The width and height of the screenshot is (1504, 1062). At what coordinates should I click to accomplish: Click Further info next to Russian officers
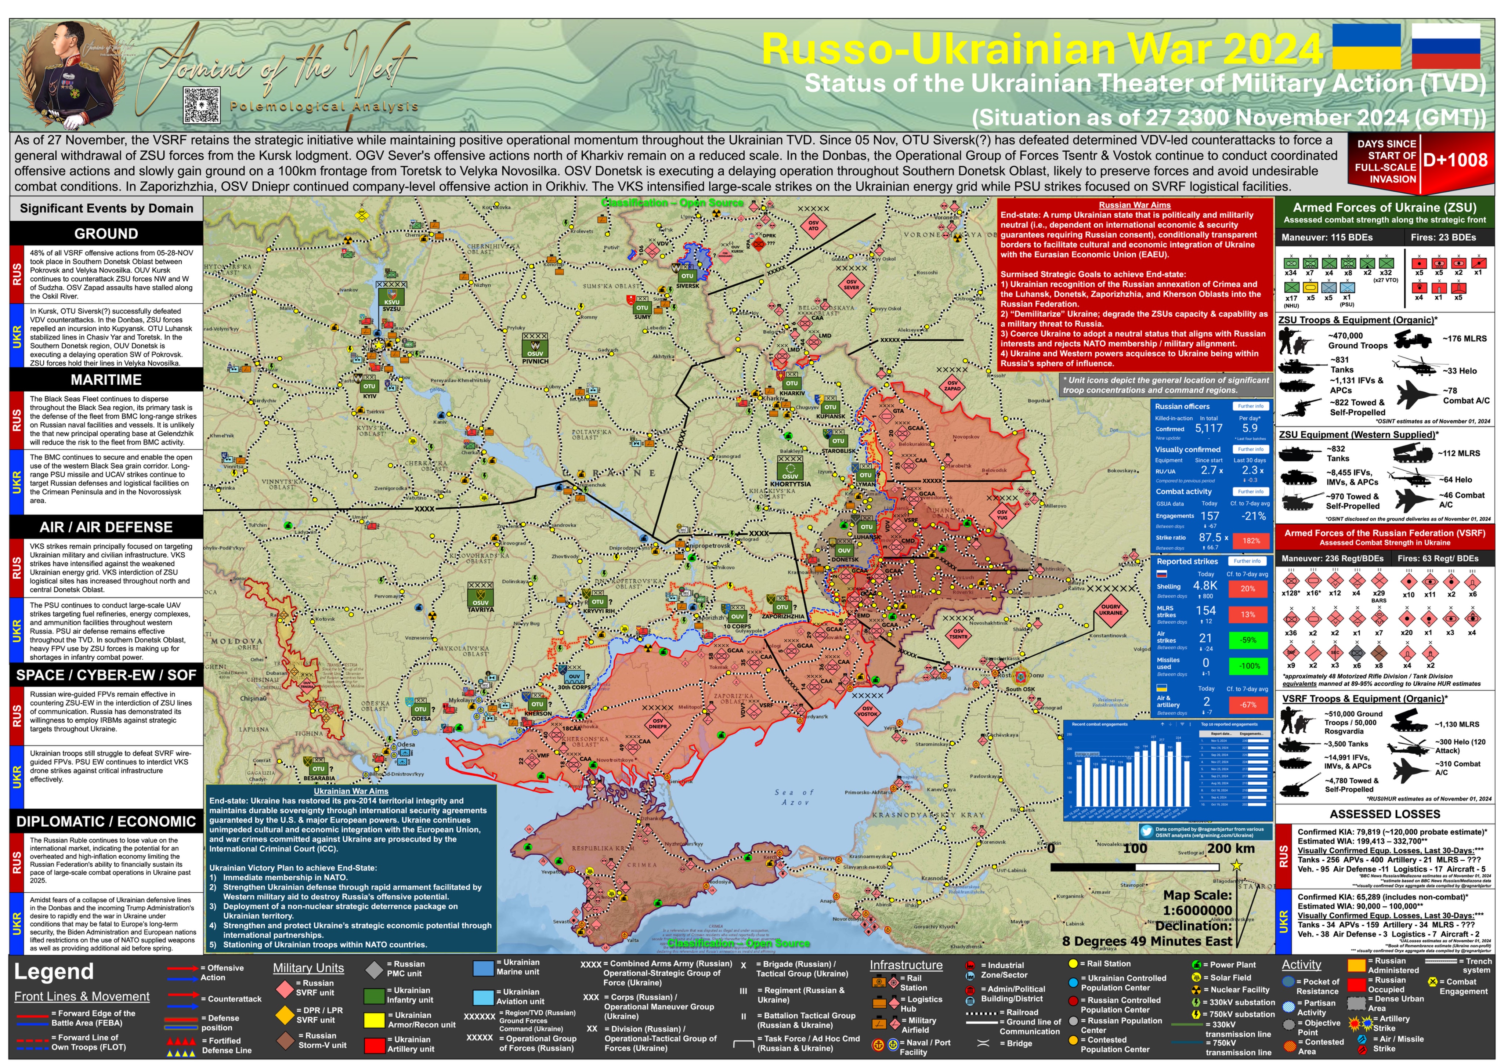coord(1251,406)
